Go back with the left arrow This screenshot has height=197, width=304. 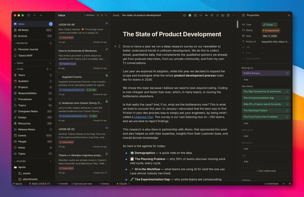click(35, 15)
